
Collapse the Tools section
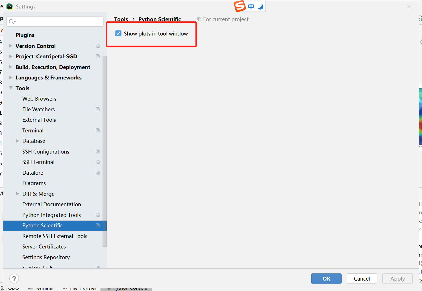point(10,88)
